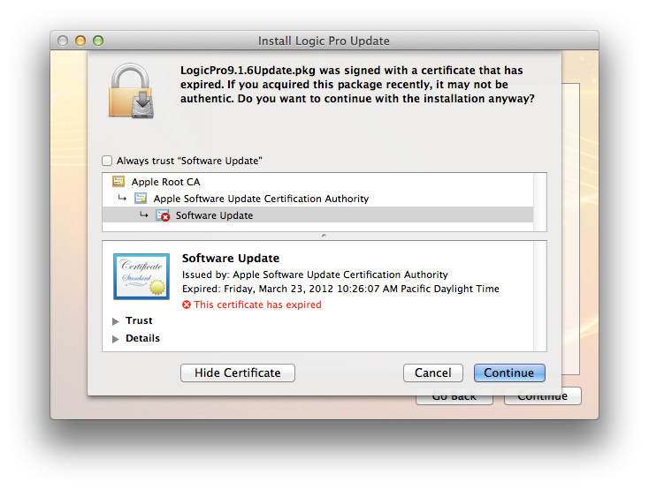Select Apple Root CA in certificate chain
The height and width of the screenshot is (489, 649).
[317, 182]
